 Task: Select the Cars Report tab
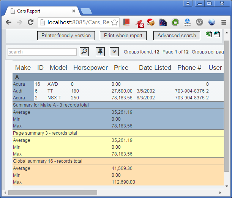pyautogui.click(x=42, y=11)
